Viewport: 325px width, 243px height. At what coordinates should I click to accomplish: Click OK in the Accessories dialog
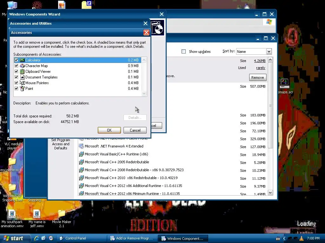click(109, 130)
